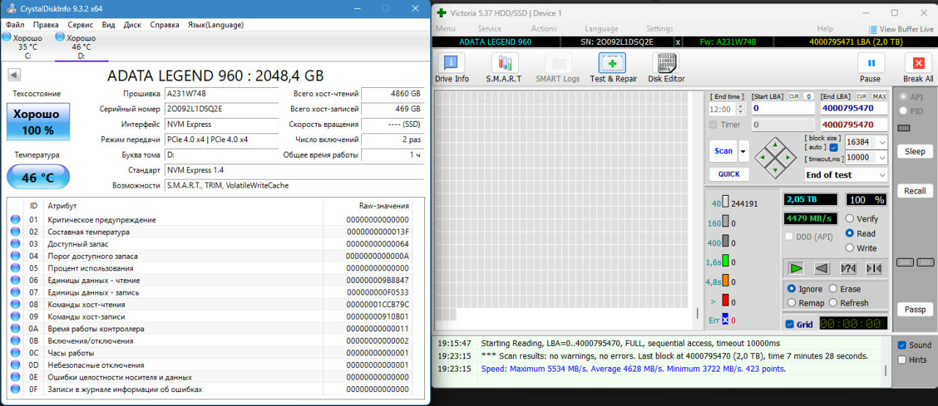
Task: Click the Recall button
Action: point(915,191)
